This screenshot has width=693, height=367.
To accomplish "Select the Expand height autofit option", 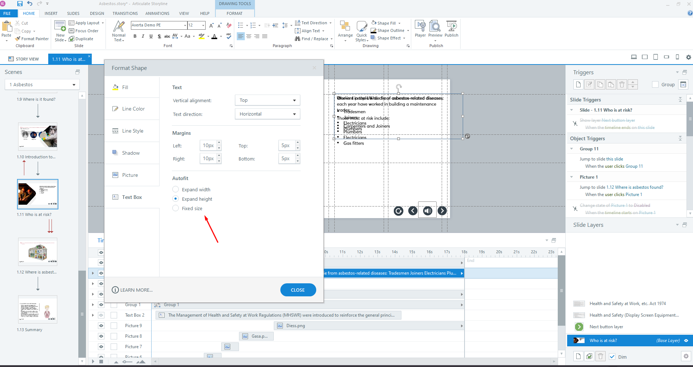I will [x=176, y=199].
